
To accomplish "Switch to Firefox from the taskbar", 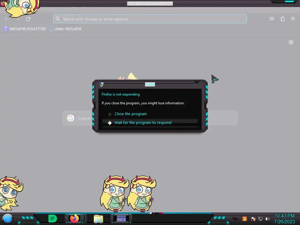I will [74, 218].
